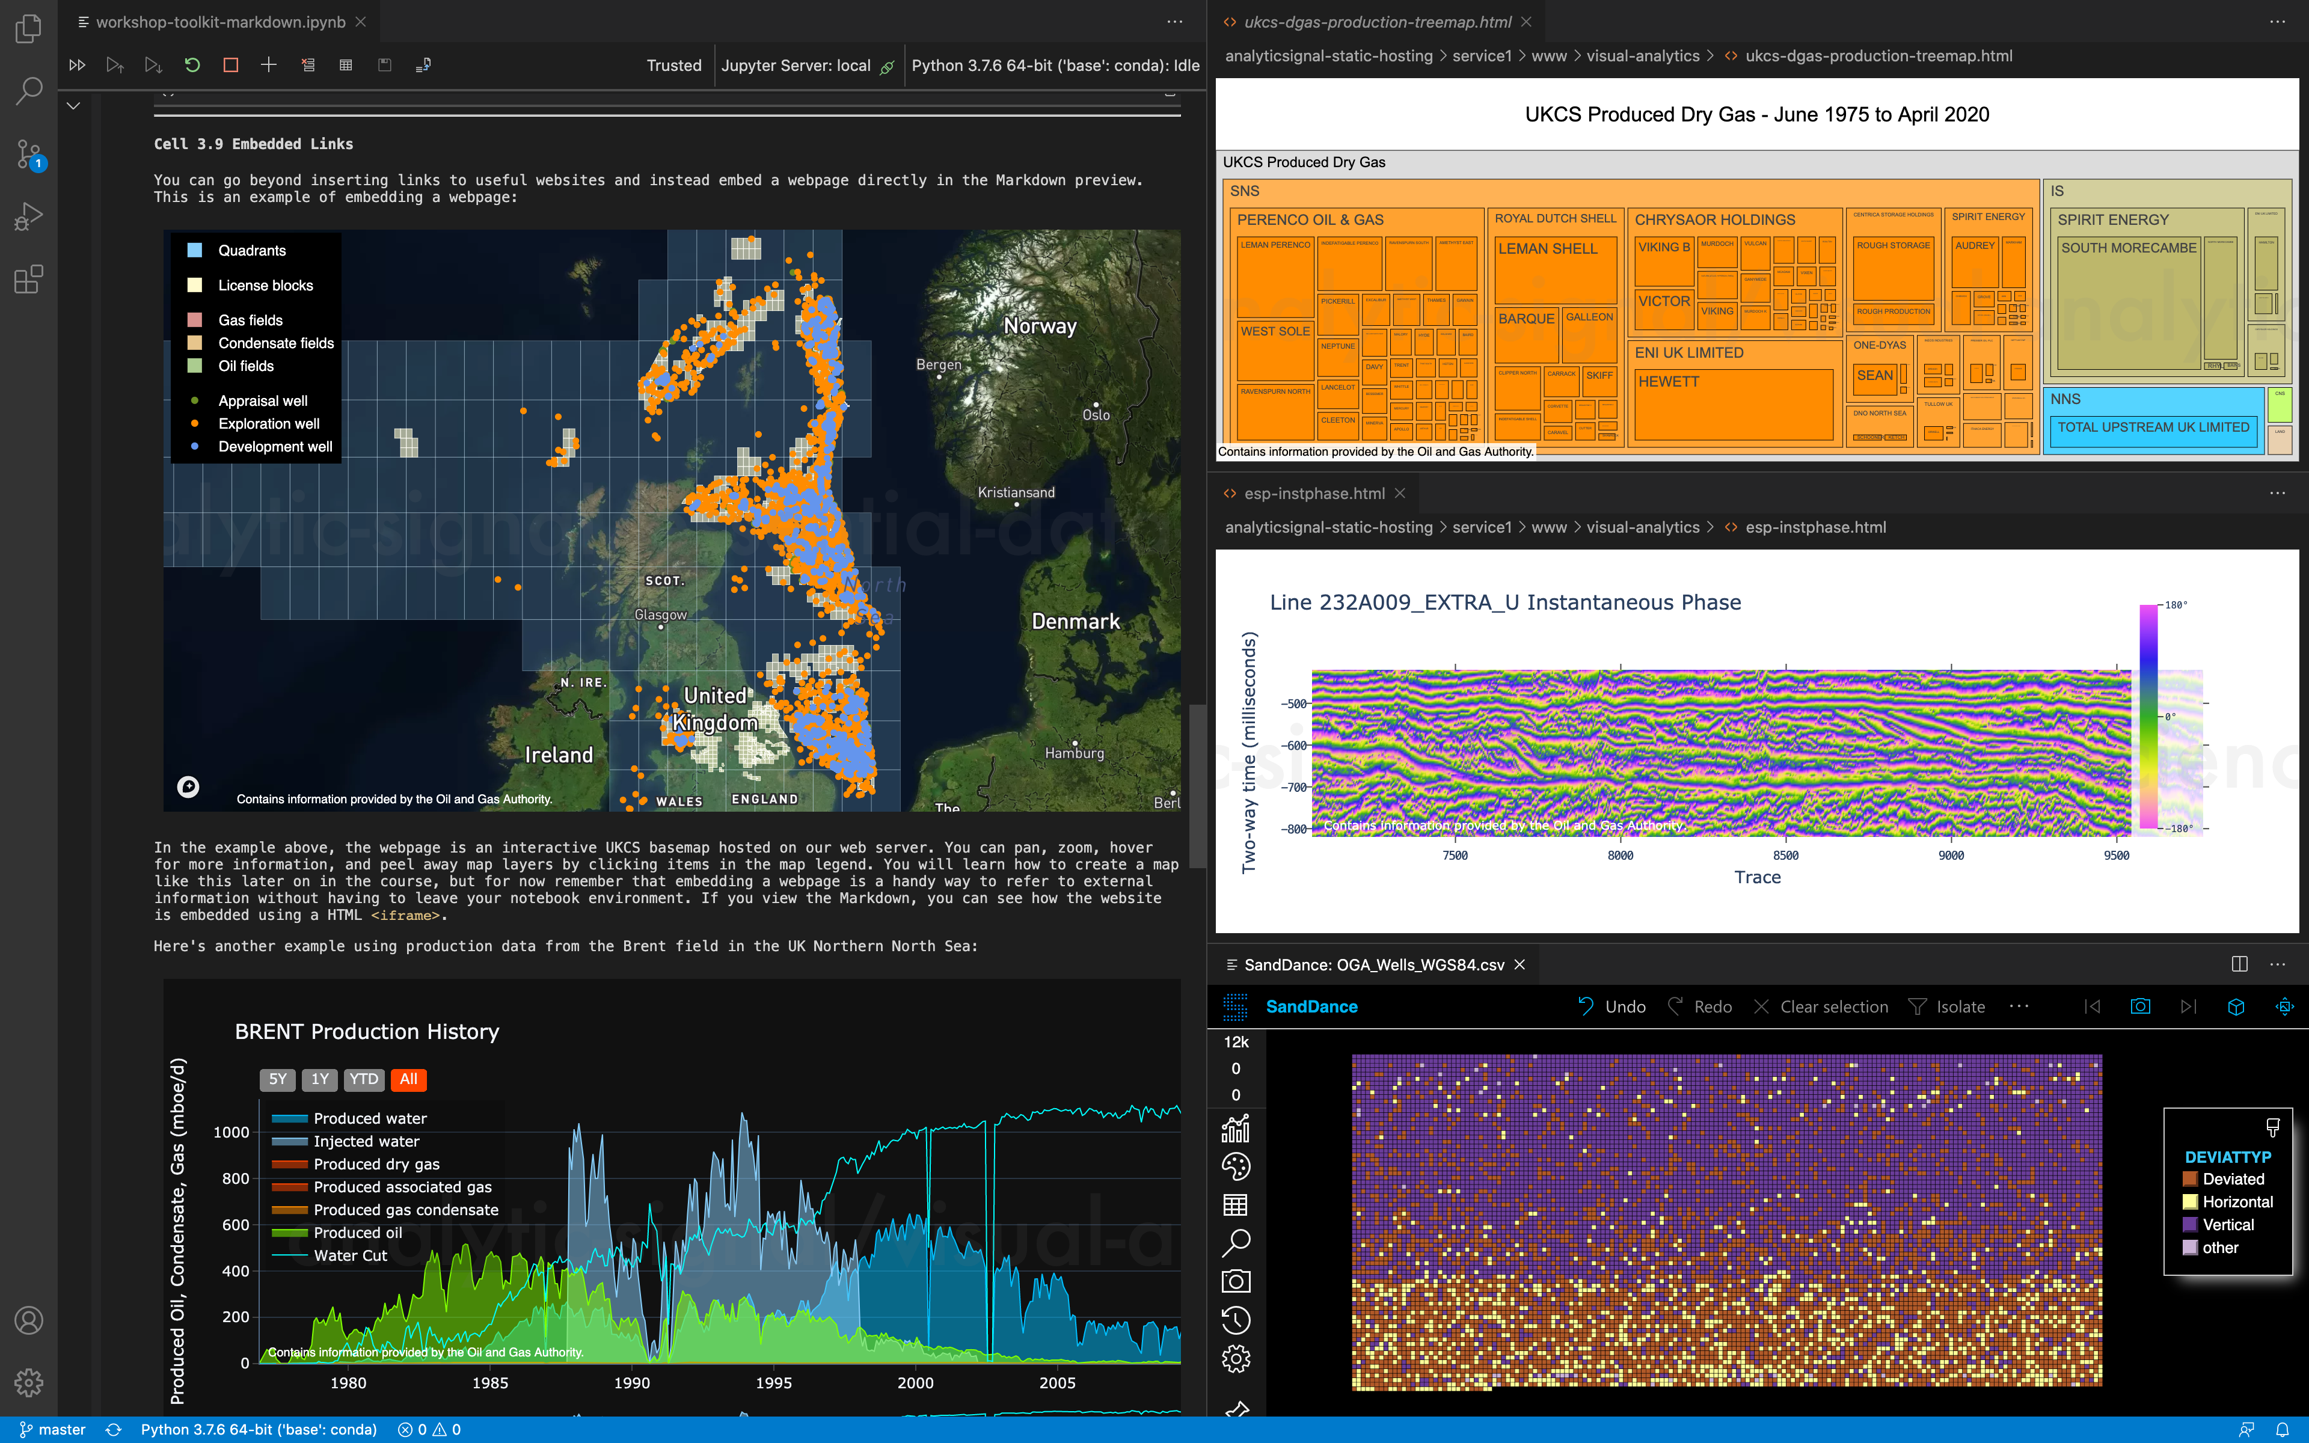The width and height of the screenshot is (2309, 1443).
Task: Save the notebook with the disk icon
Action: [x=384, y=65]
